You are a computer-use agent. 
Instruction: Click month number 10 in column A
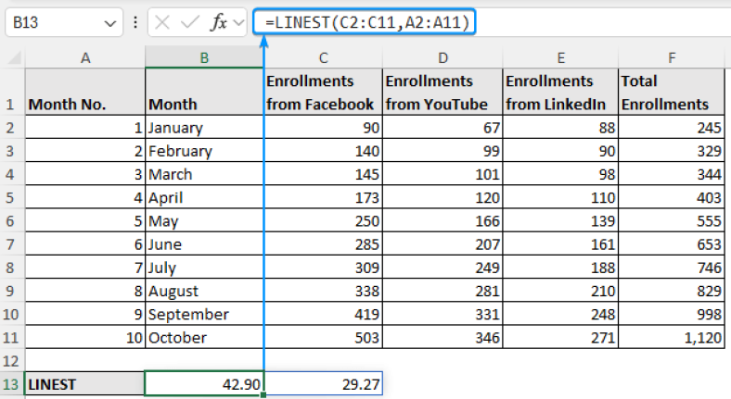coord(85,337)
